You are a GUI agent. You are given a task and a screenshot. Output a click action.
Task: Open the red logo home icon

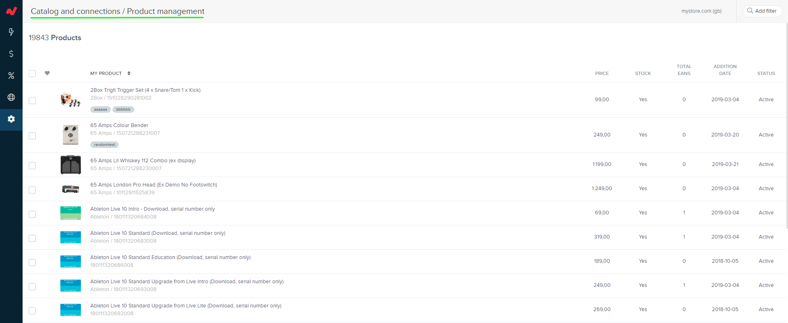tap(11, 11)
